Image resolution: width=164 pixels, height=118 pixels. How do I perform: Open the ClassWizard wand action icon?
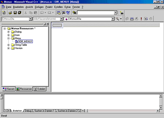pyautogui.click(x=117, y=19)
